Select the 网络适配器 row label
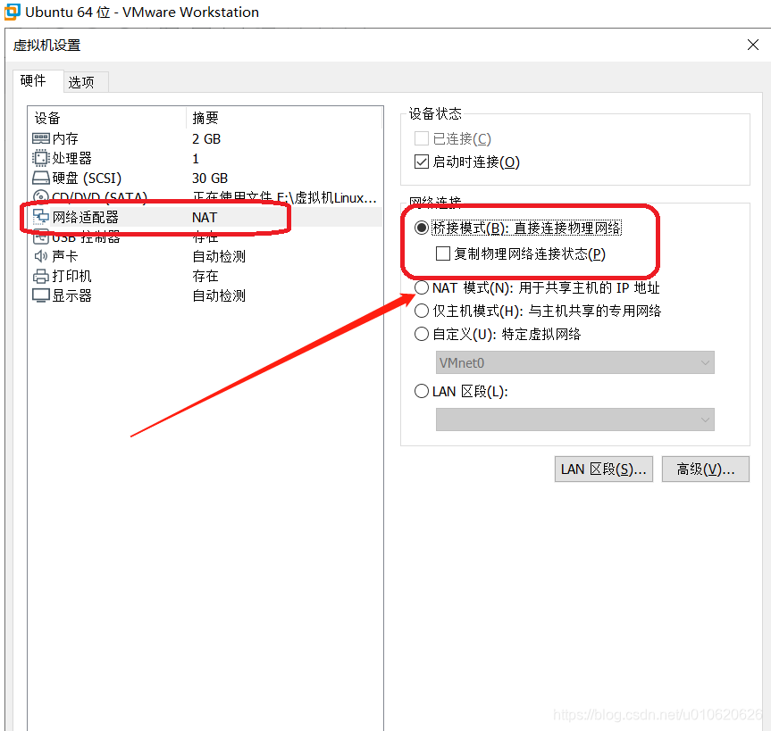The height and width of the screenshot is (731, 771). [x=86, y=217]
